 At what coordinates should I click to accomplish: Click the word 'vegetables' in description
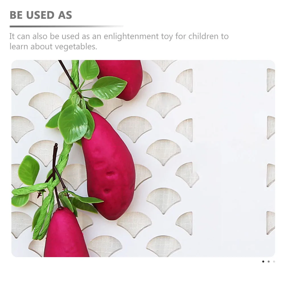coord(75,47)
